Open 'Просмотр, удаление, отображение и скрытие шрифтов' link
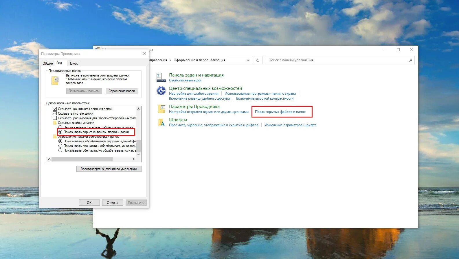The height and width of the screenshot is (259, 459). pyautogui.click(x=214, y=125)
